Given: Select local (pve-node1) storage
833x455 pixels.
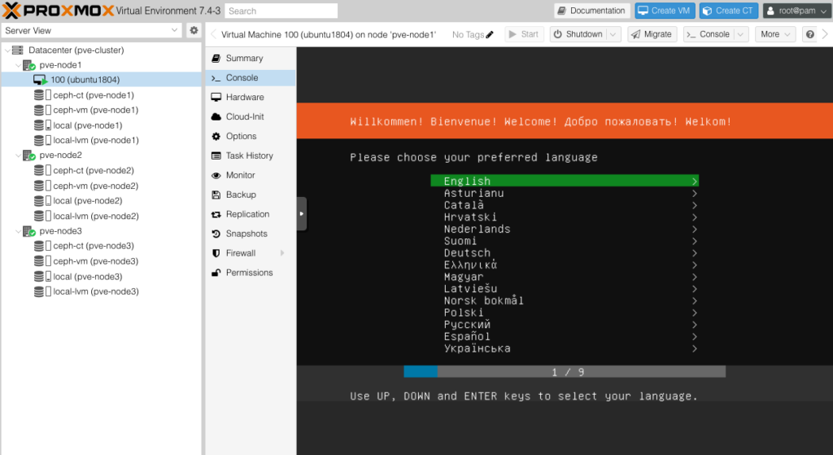Looking at the screenshot, I should coord(102,125).
